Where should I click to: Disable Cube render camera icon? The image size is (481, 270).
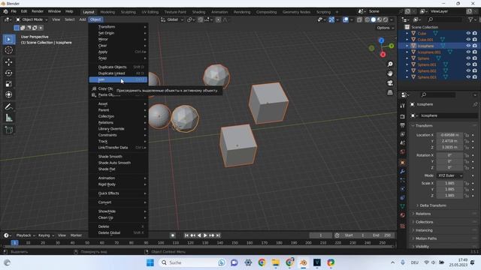point(475,33)
